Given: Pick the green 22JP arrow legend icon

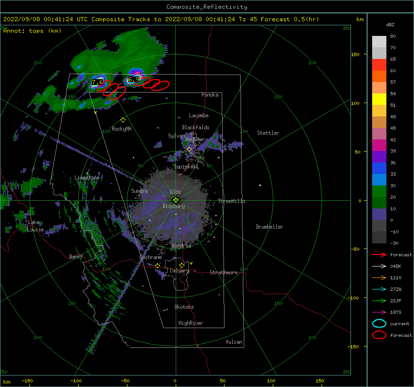Looking at the screenshot, I should click(x=379, y=300).
